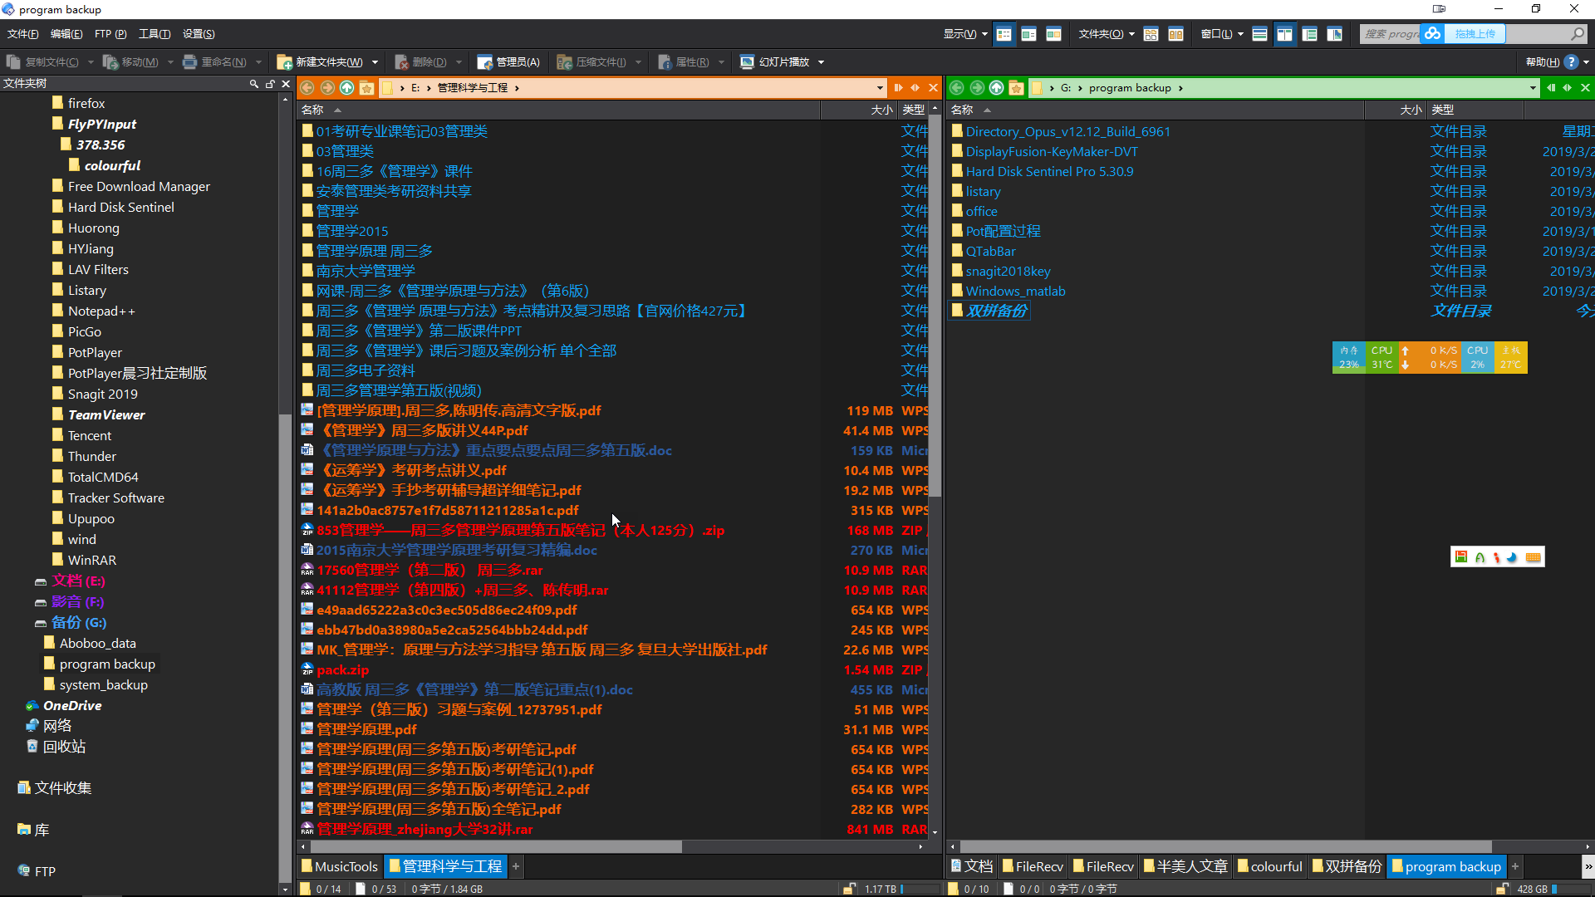Click the favorites star in right pane
The height and width of the screenshot is (897, 1595).
[1016, 88]
